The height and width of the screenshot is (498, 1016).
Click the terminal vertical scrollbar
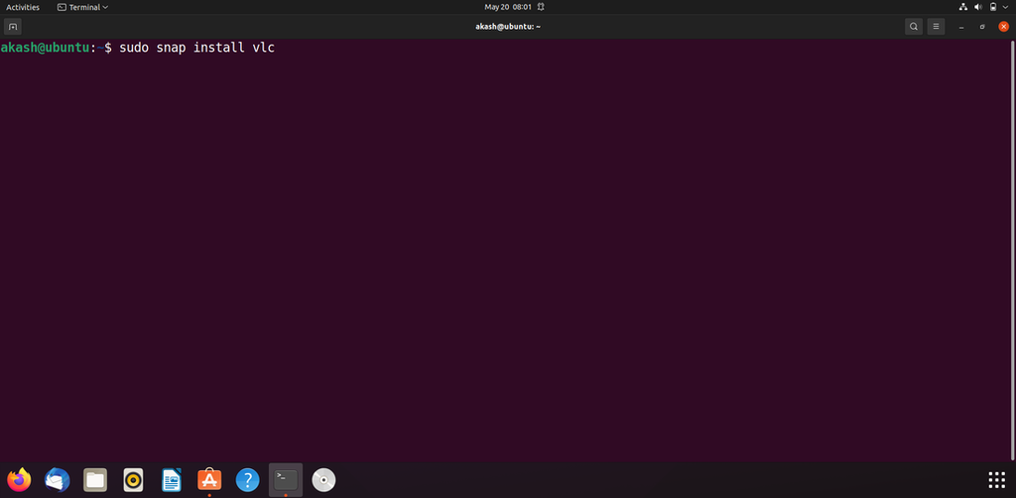coord(1013,250)
